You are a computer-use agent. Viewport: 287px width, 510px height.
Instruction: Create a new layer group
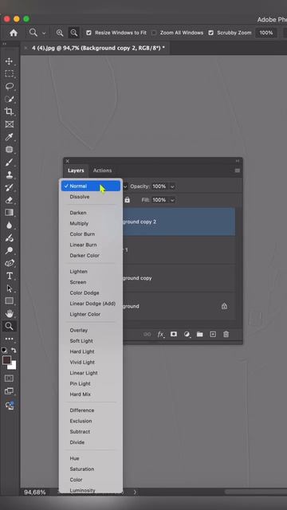[199, 334]
